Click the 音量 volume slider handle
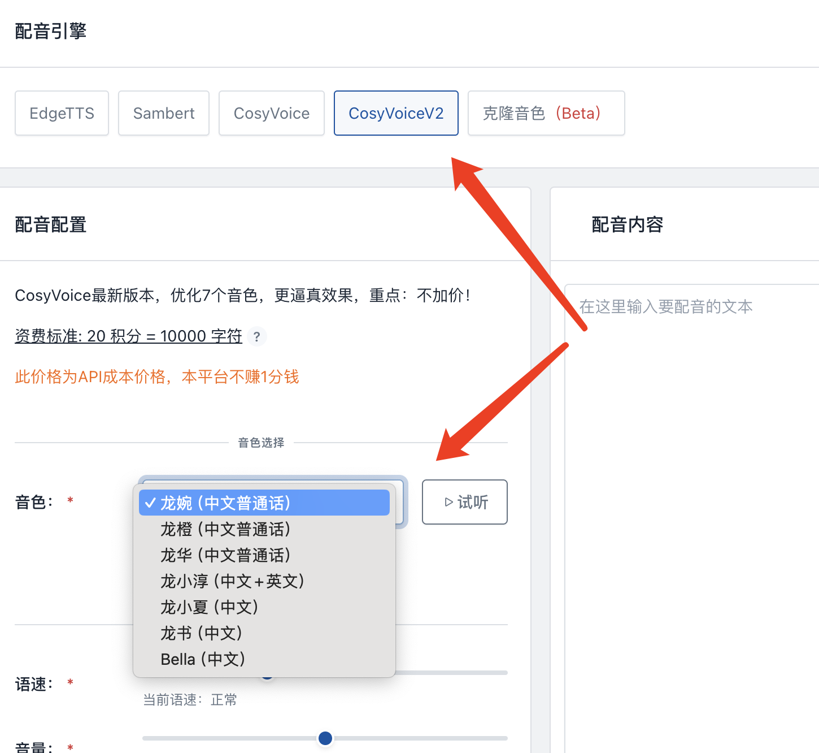 tap(325, 738)
